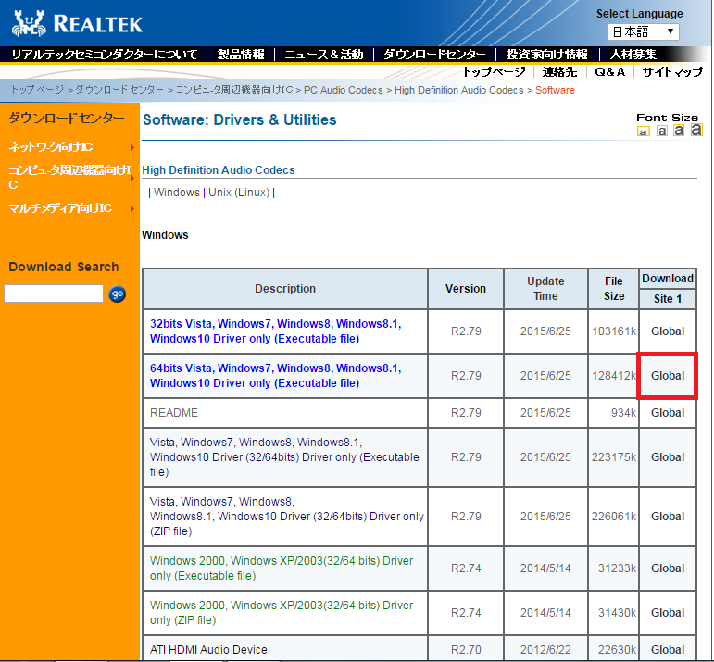Screen dimensions: 714x662
Task: Expand マルチメディア向けIC sidebar arrow
Action: tap(132, 209)
